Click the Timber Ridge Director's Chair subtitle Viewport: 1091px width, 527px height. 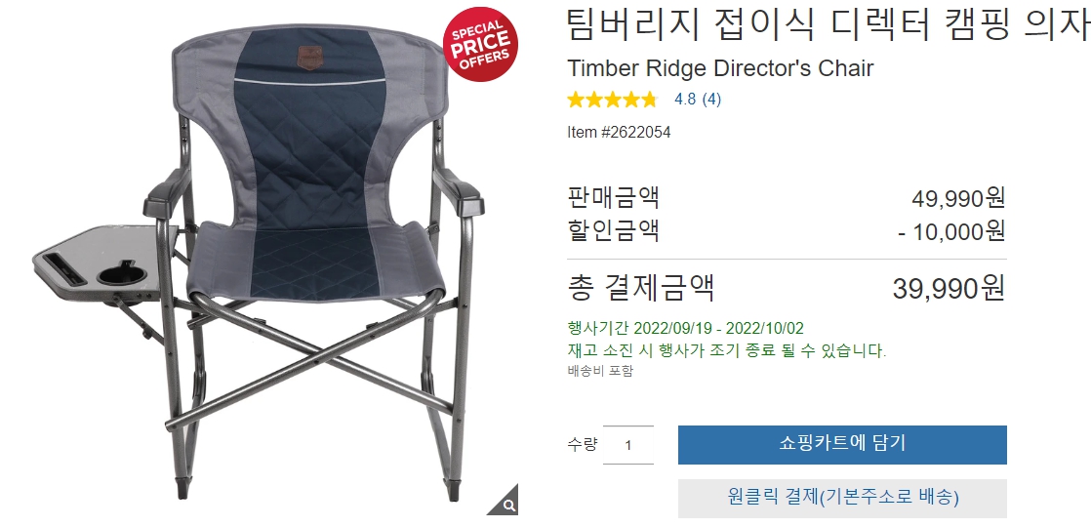tap(720, 68)
